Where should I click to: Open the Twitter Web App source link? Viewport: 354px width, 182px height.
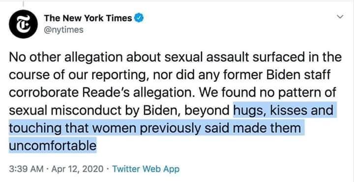tap(146, 169)
